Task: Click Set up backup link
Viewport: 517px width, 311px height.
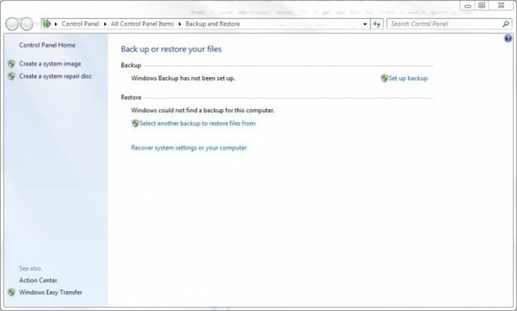Action: coord(408,78)
